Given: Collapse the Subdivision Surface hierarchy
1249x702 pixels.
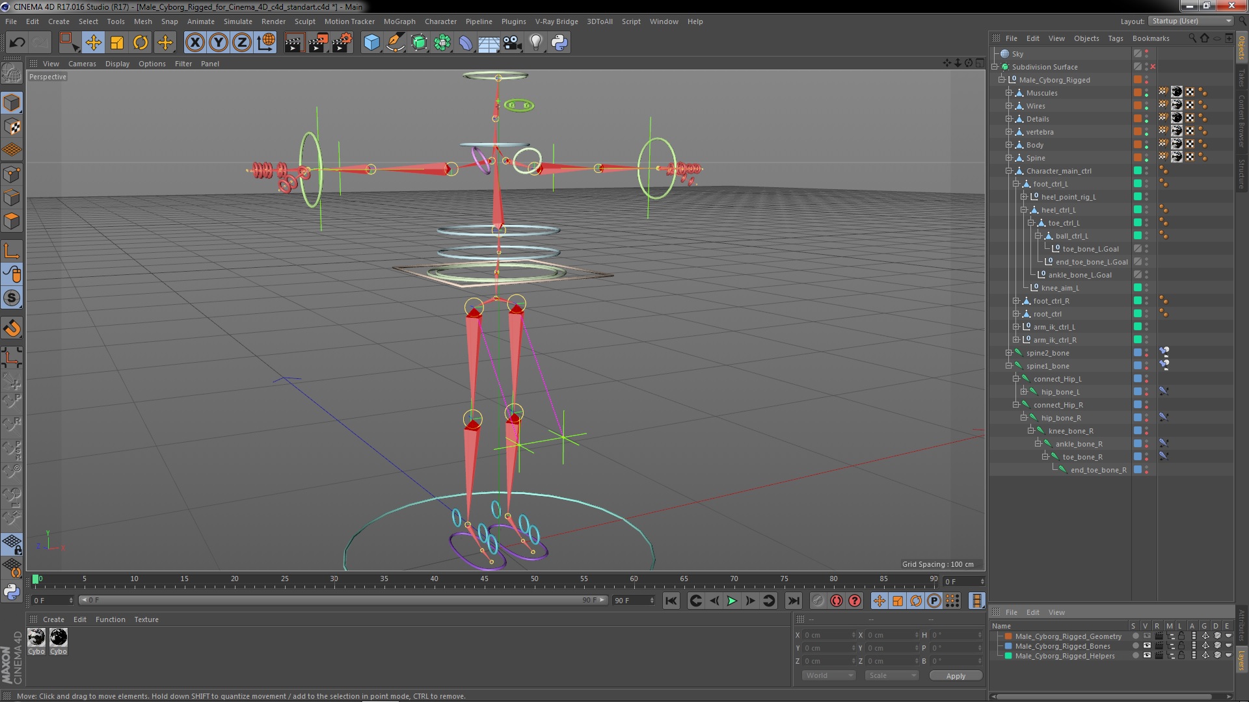Looking at the screenshot, I should coord(995,67).
